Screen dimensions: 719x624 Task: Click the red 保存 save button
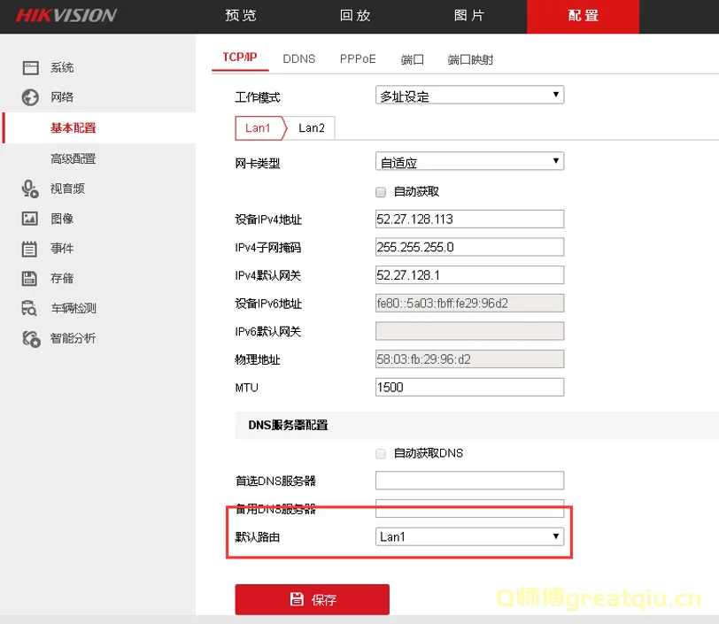tap(312, 599)
